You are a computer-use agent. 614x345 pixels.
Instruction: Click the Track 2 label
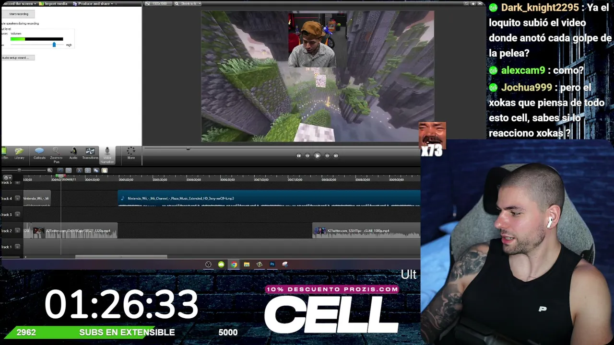coord(6,231)
